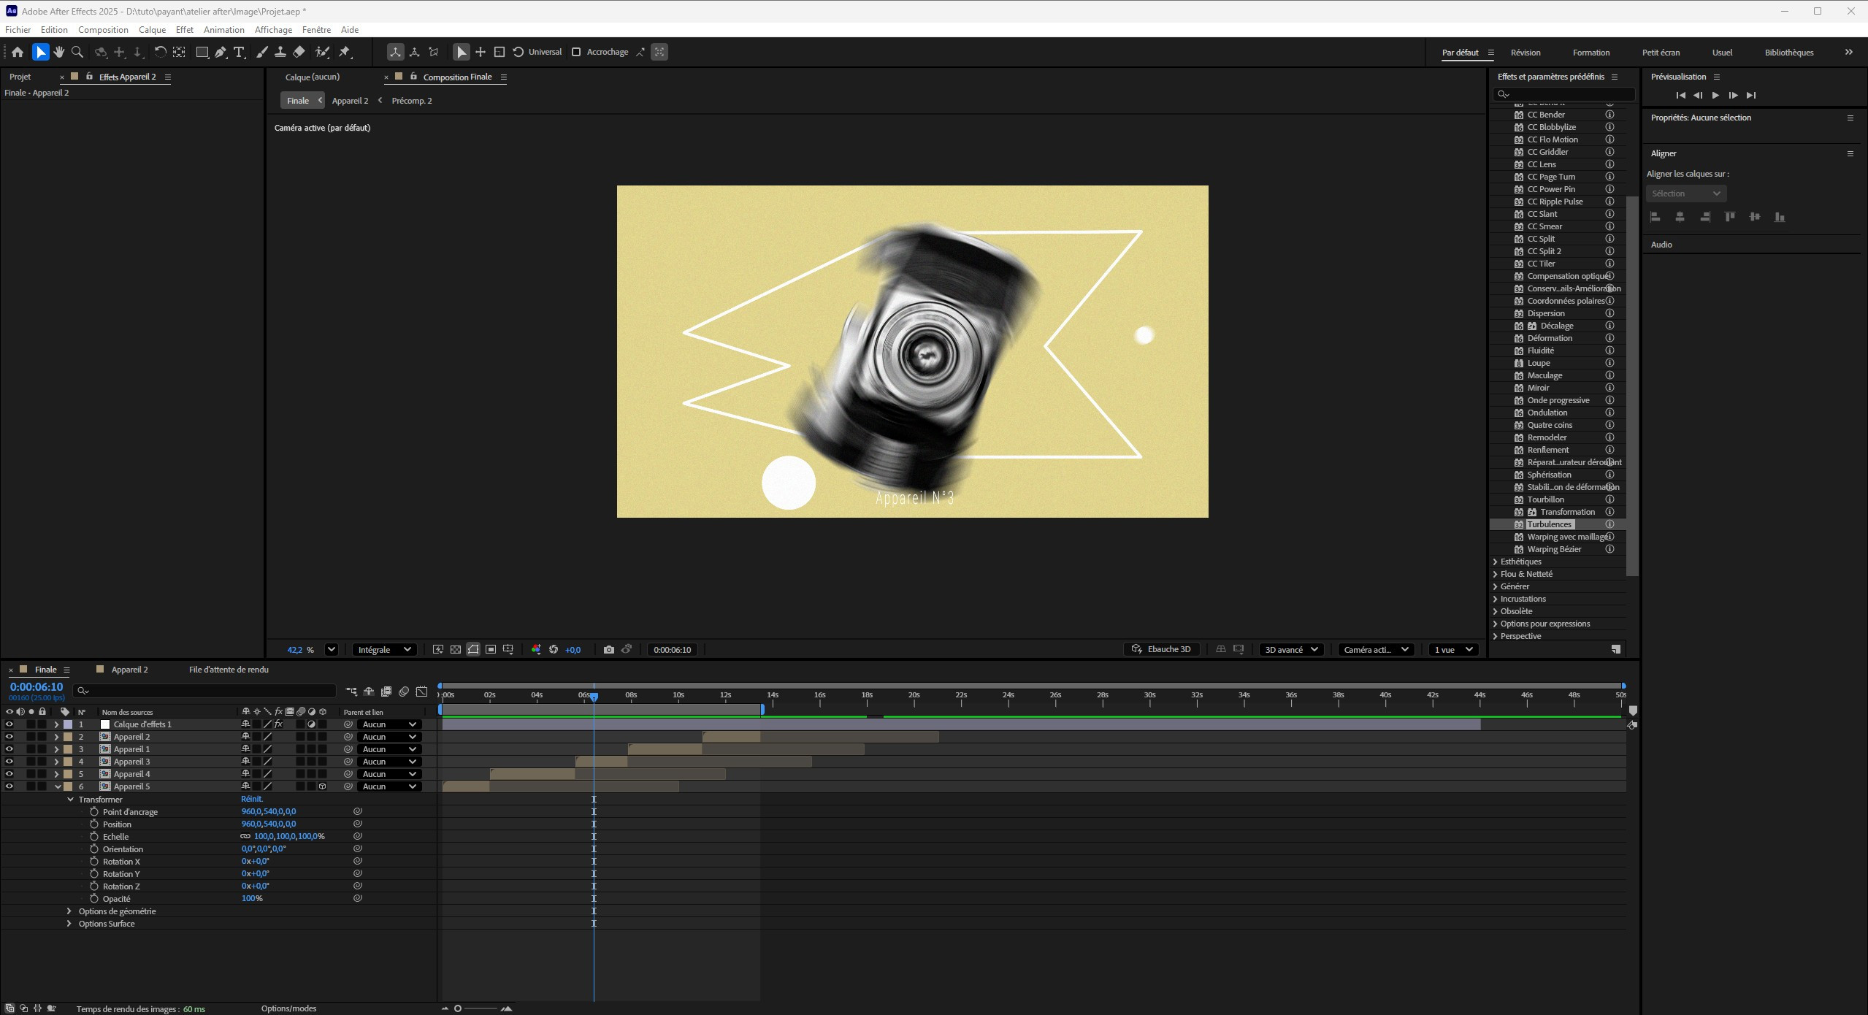Play the preview in Prévisualisation panel
Screen dimensions: 1868x1015
pyautogui.click(x=1715, y=95)
